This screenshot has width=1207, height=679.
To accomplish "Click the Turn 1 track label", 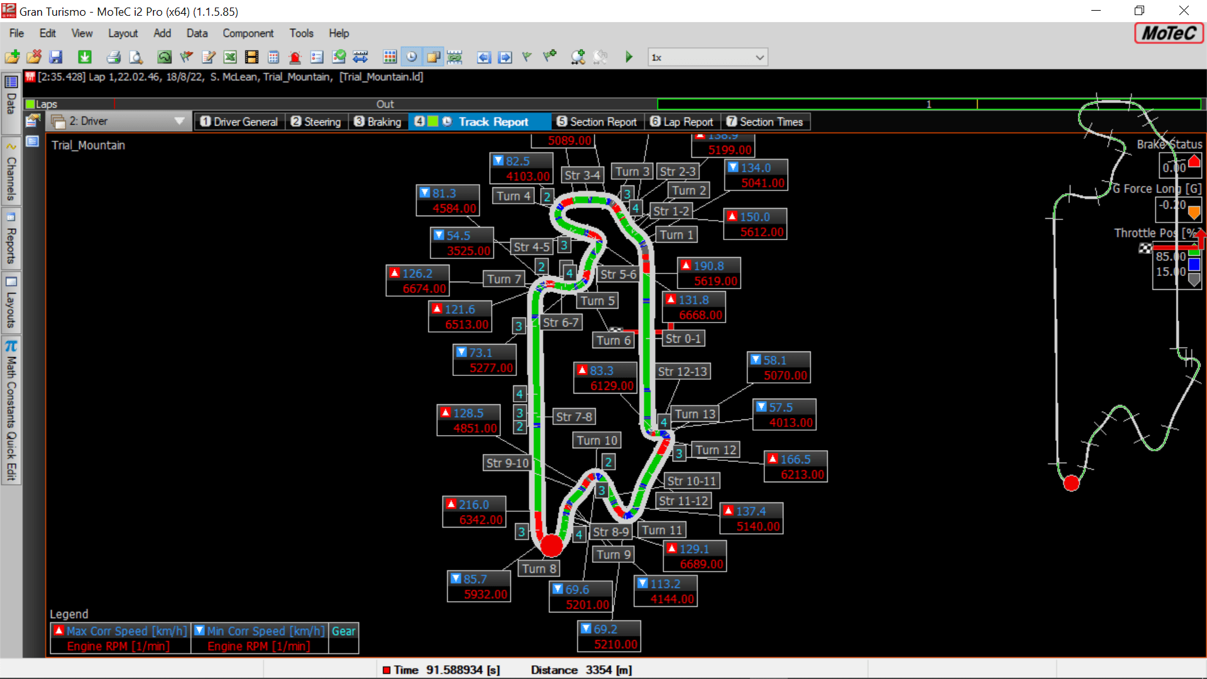I will click(x=676, y=235).
